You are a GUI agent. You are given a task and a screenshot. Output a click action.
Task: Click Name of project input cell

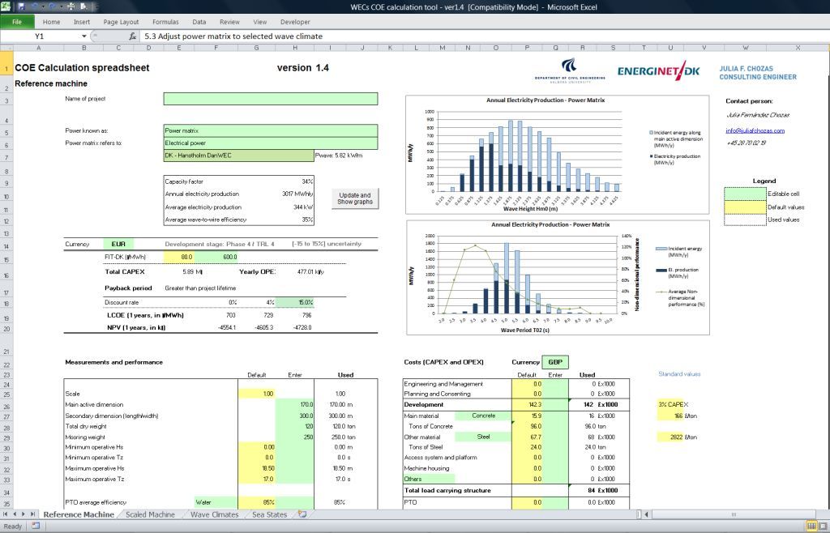(x=271, y=98)
